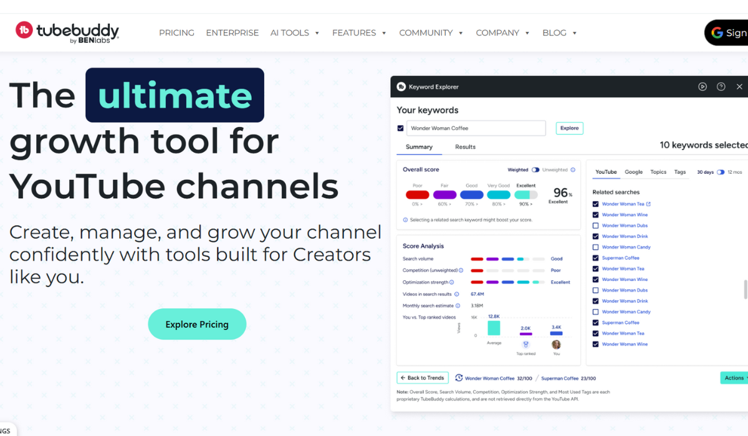Click the blue Good score pill
The height and width of the screenshot is (436, 748).
coord(472,195)
